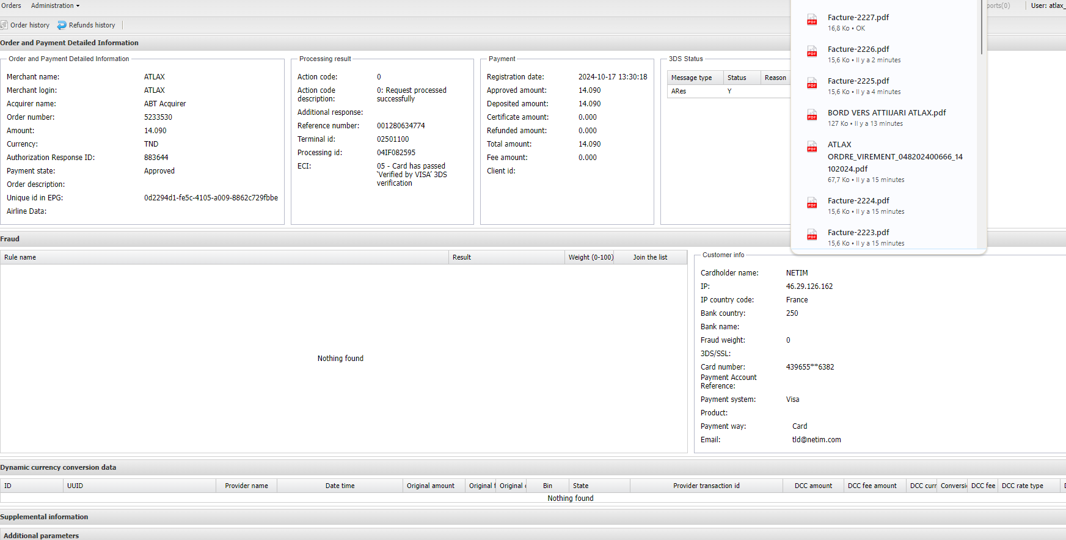Open the Orders menu

coord(11,5)
